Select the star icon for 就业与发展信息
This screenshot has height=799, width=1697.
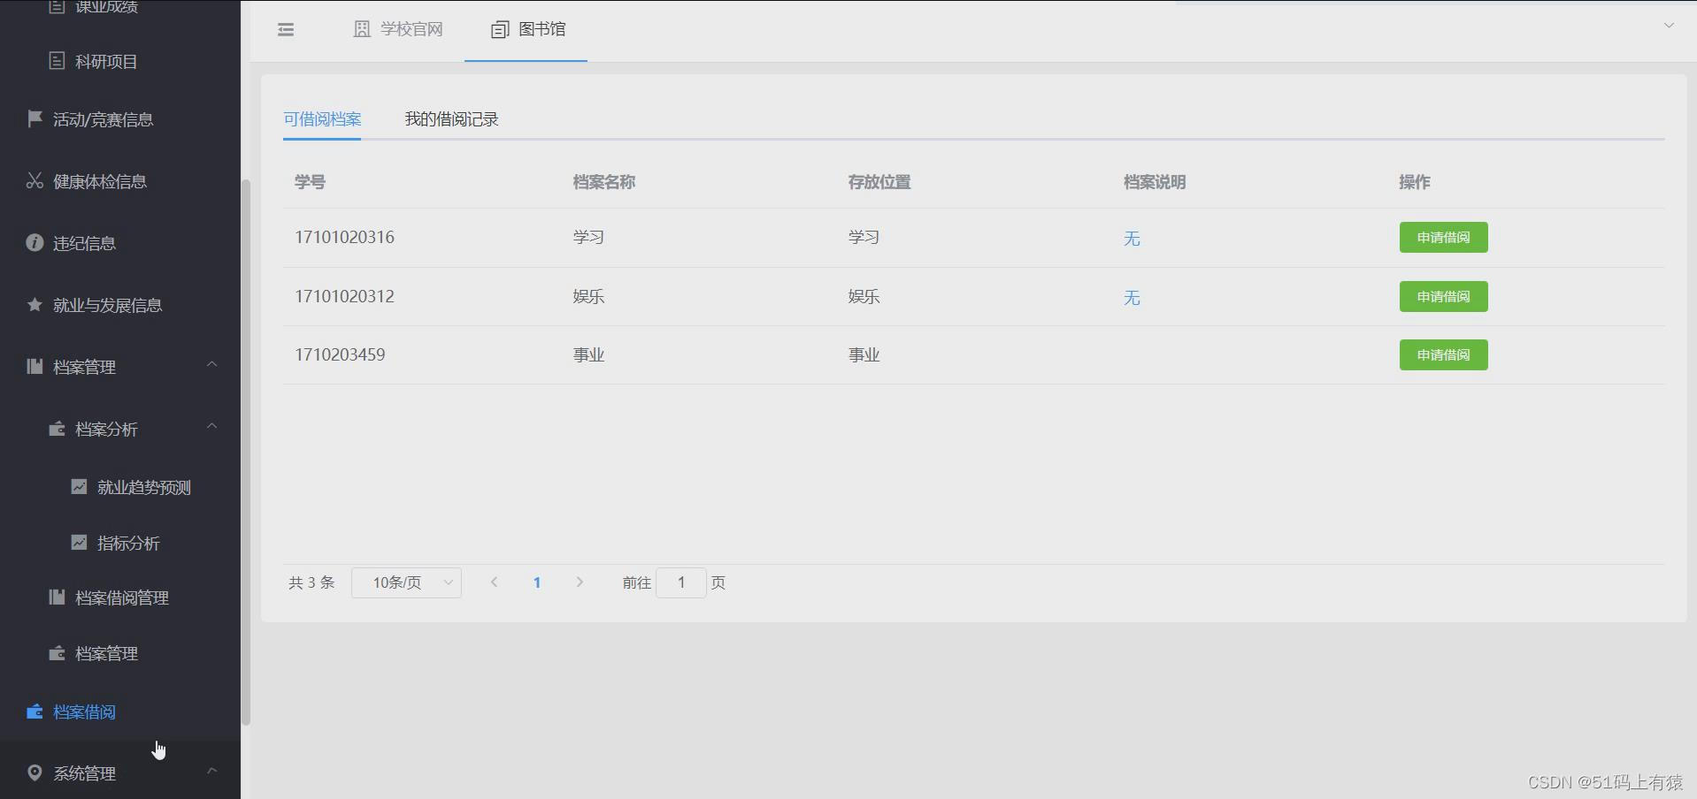[34, 304]
